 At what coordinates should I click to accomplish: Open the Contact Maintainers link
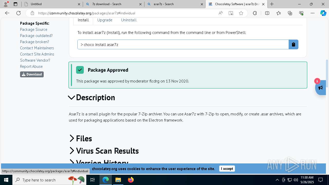click(37, 48)
